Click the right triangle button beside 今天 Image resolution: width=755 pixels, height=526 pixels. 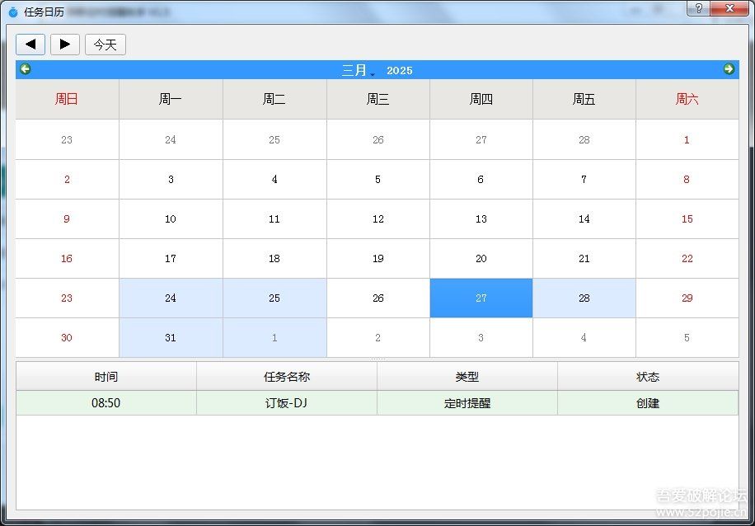point(65,45)
